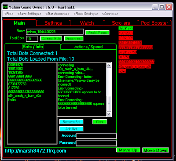Screen dimensions: 176x161
Task: Click the Add Bot button
Action: tap(71, 129)
